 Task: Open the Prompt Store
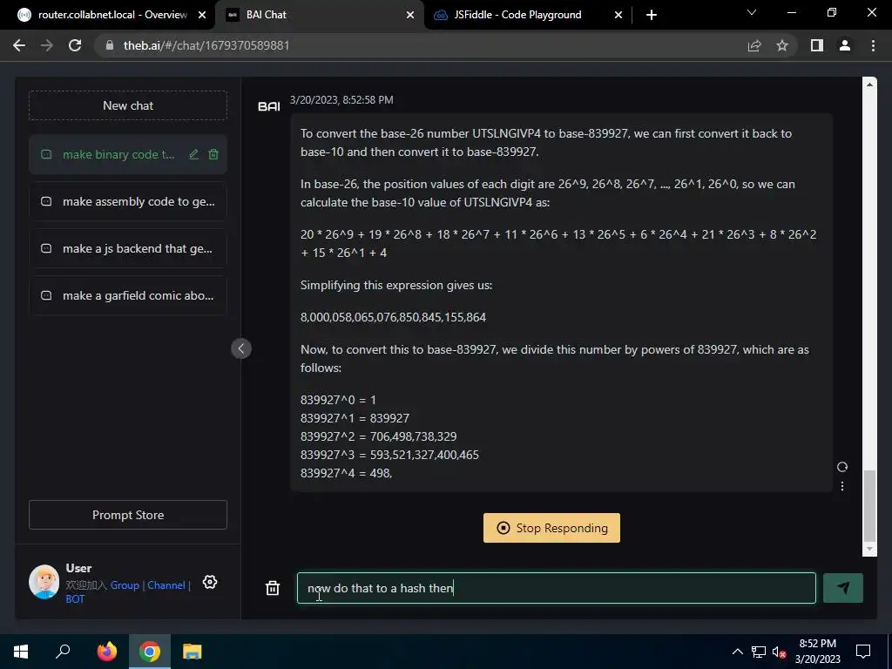(x=128, y=515)
